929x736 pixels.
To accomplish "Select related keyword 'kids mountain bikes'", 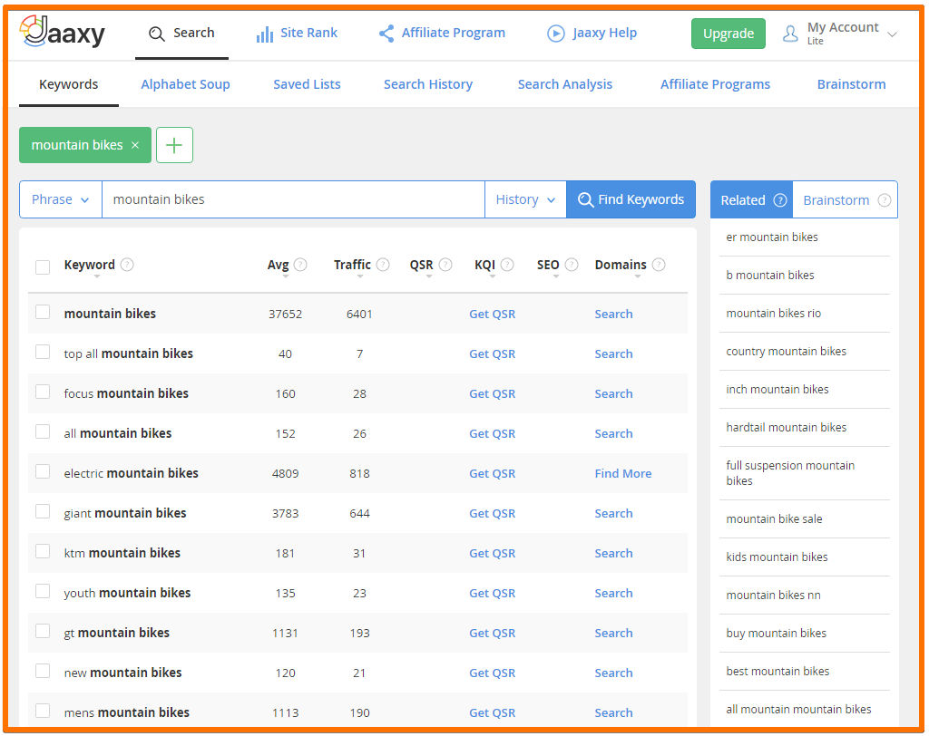I will (777, 557).
